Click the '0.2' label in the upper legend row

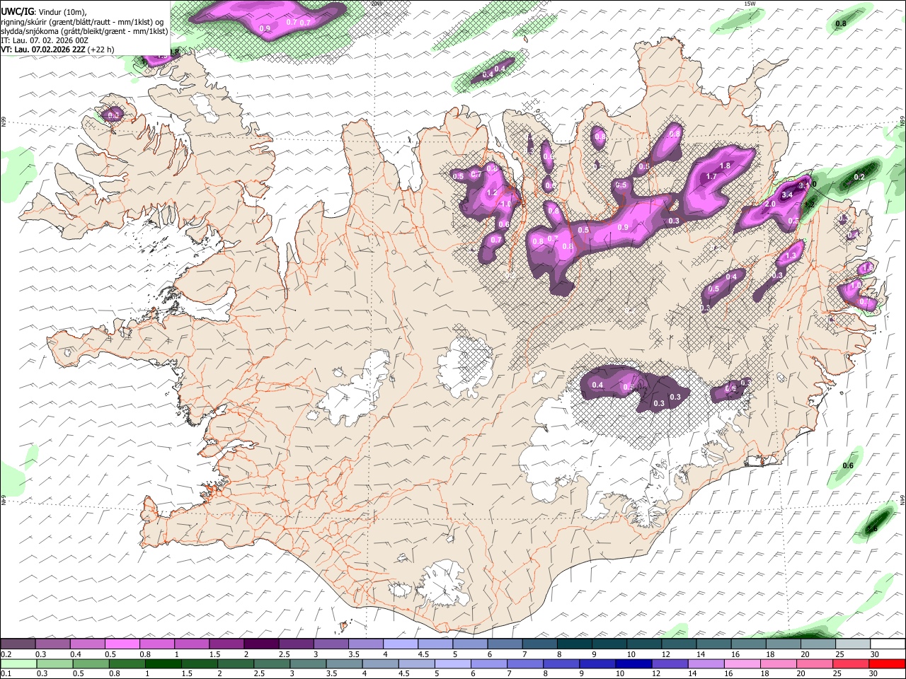click(x=6, y=654)
